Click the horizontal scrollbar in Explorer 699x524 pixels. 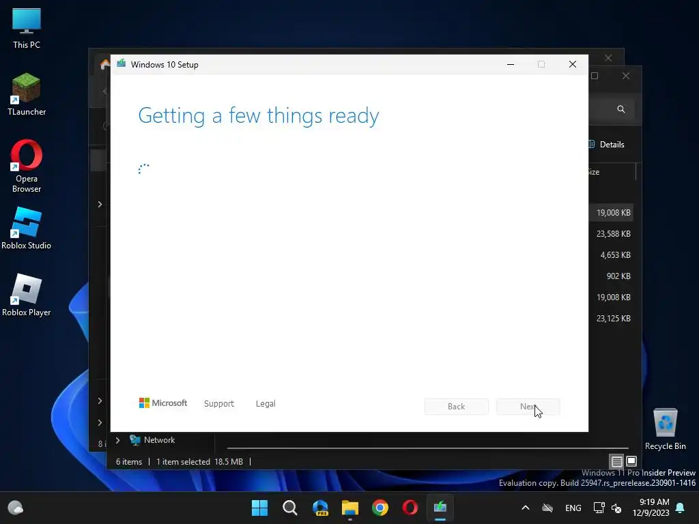(x=427, y=448)
